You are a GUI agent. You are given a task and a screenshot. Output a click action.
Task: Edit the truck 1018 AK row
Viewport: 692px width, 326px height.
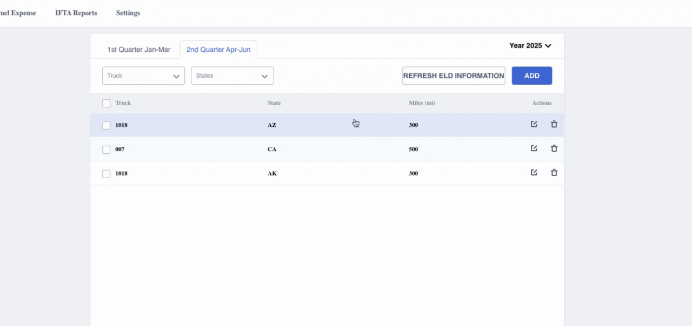tap(534, 173)
